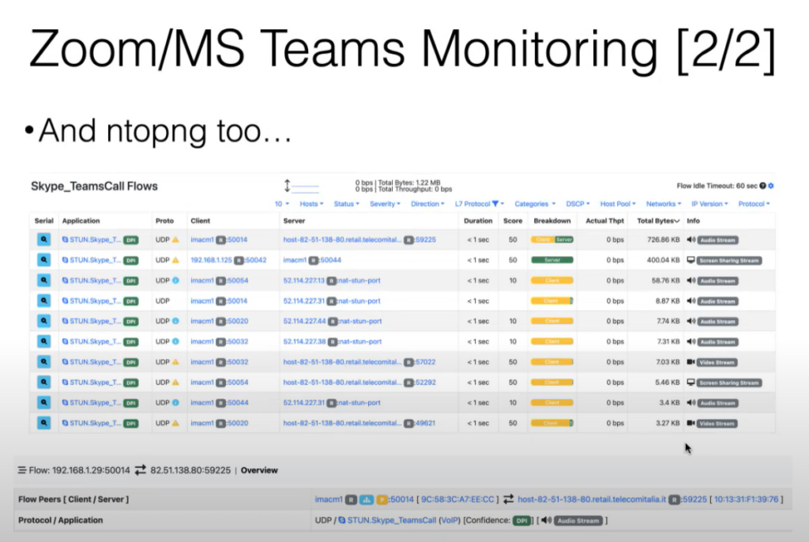Open the Networks filter dropdown
The width and height of the screenshot is (809, 542).
[x=664, y=204]
